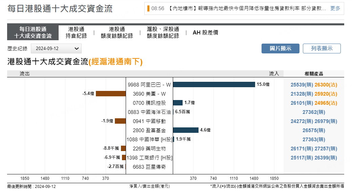Viewport: 352px width, 195px height.
Task: Click the 6.5百萬 value label
Action: point(183,112)
